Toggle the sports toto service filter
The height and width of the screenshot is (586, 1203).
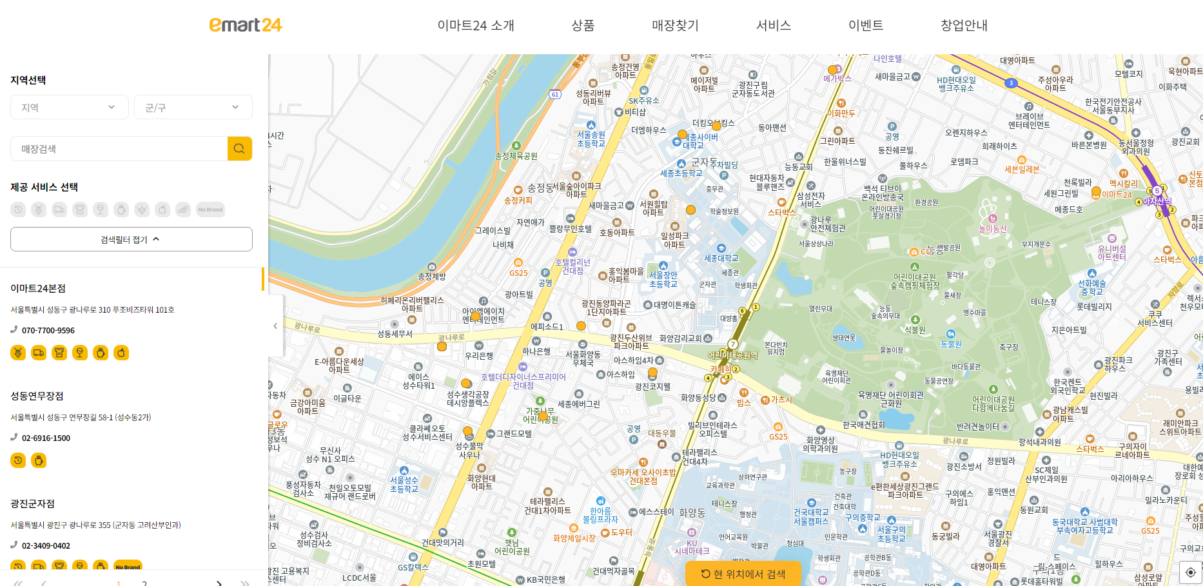tap(183, 210)
